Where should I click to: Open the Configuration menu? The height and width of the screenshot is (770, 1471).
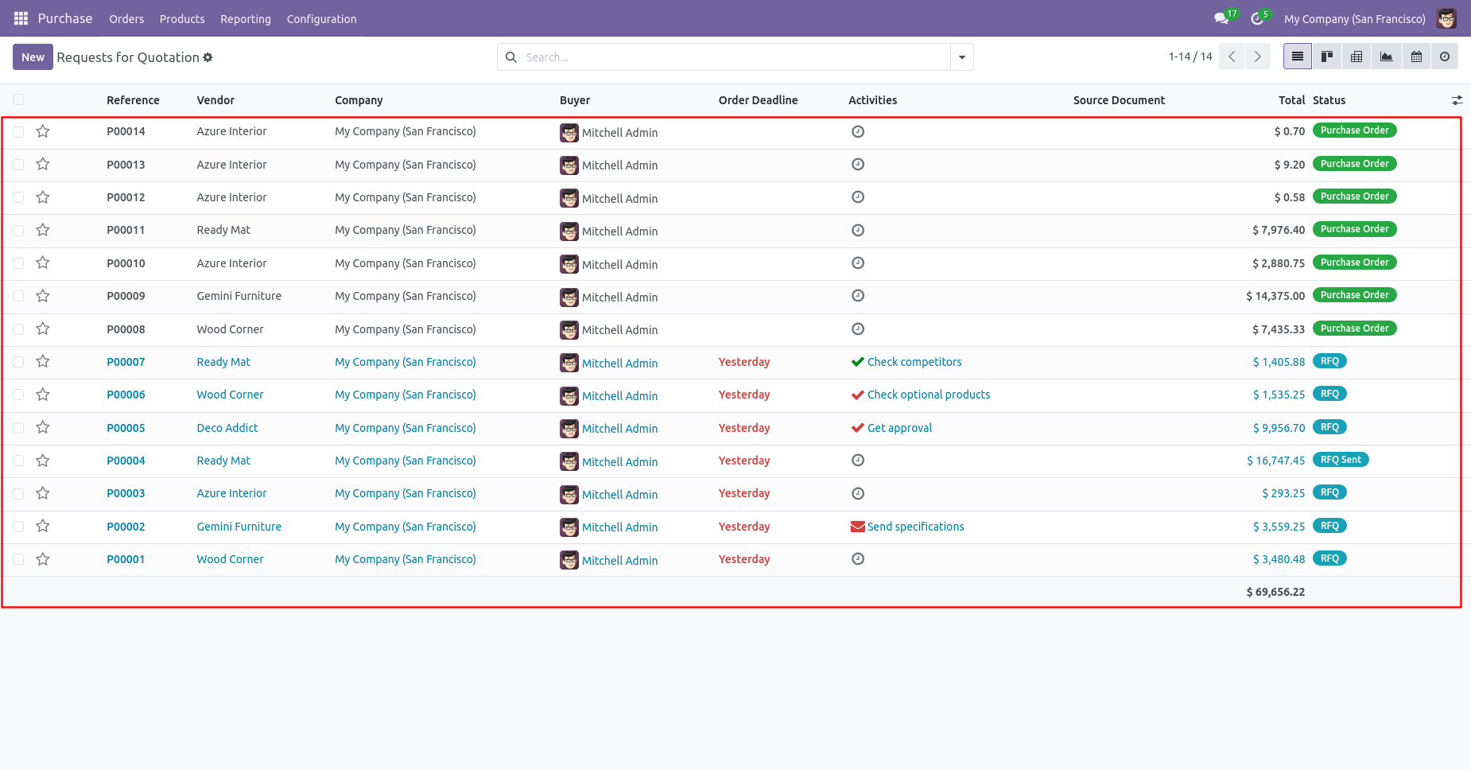point(321,19)
